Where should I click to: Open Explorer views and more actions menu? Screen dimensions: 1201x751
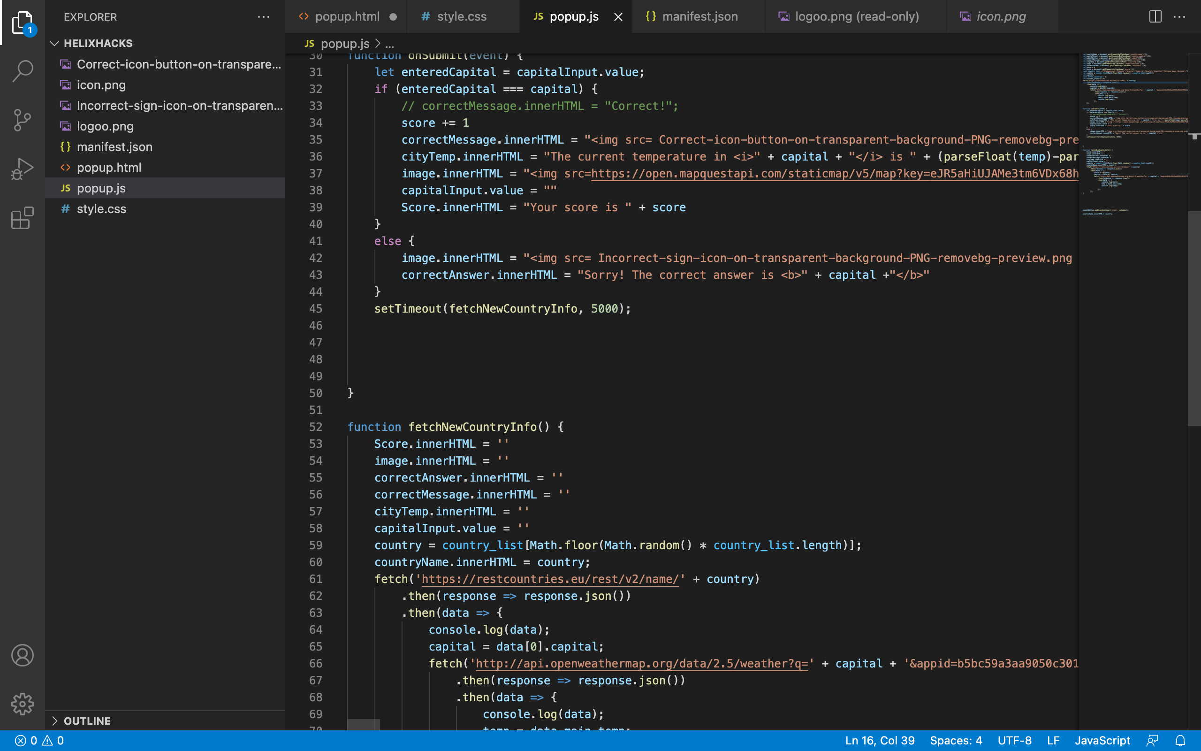(x=264, y=17)
